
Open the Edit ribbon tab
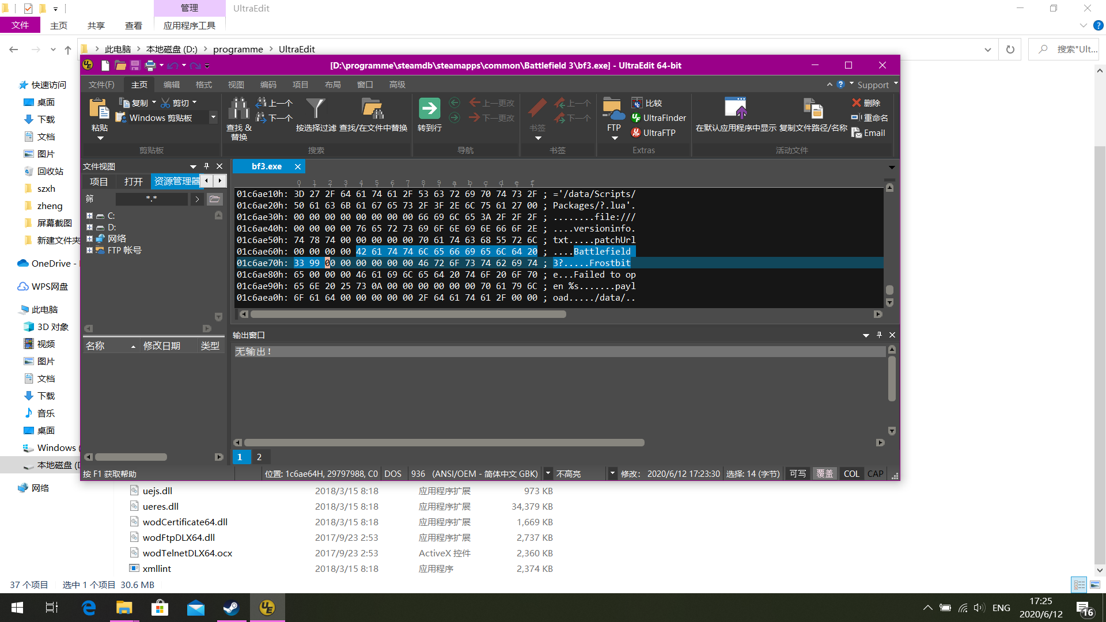171,85
